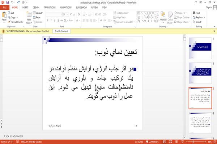Image resolution: width=217 pixels, height=144 pixels.
Task: Start Slide Show from status bar
Action: click(x=182, y=141)
